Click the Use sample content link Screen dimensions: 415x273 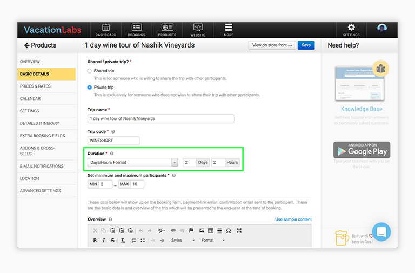click(x=293, y=219)
